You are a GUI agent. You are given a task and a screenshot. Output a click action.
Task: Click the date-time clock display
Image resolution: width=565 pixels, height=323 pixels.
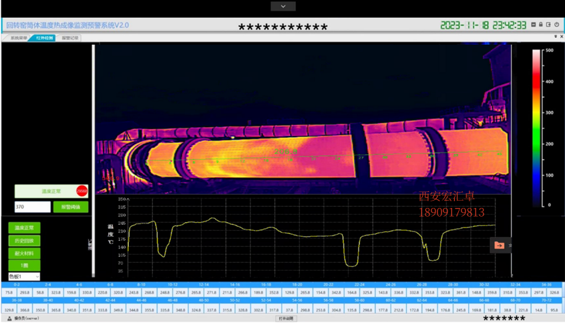(484, 25)
